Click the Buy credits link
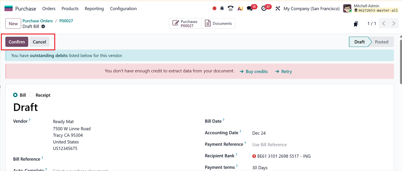This screenshot has width=402, height=171. point(253,72)
